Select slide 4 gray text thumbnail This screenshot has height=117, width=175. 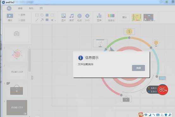tap(17, 107)
